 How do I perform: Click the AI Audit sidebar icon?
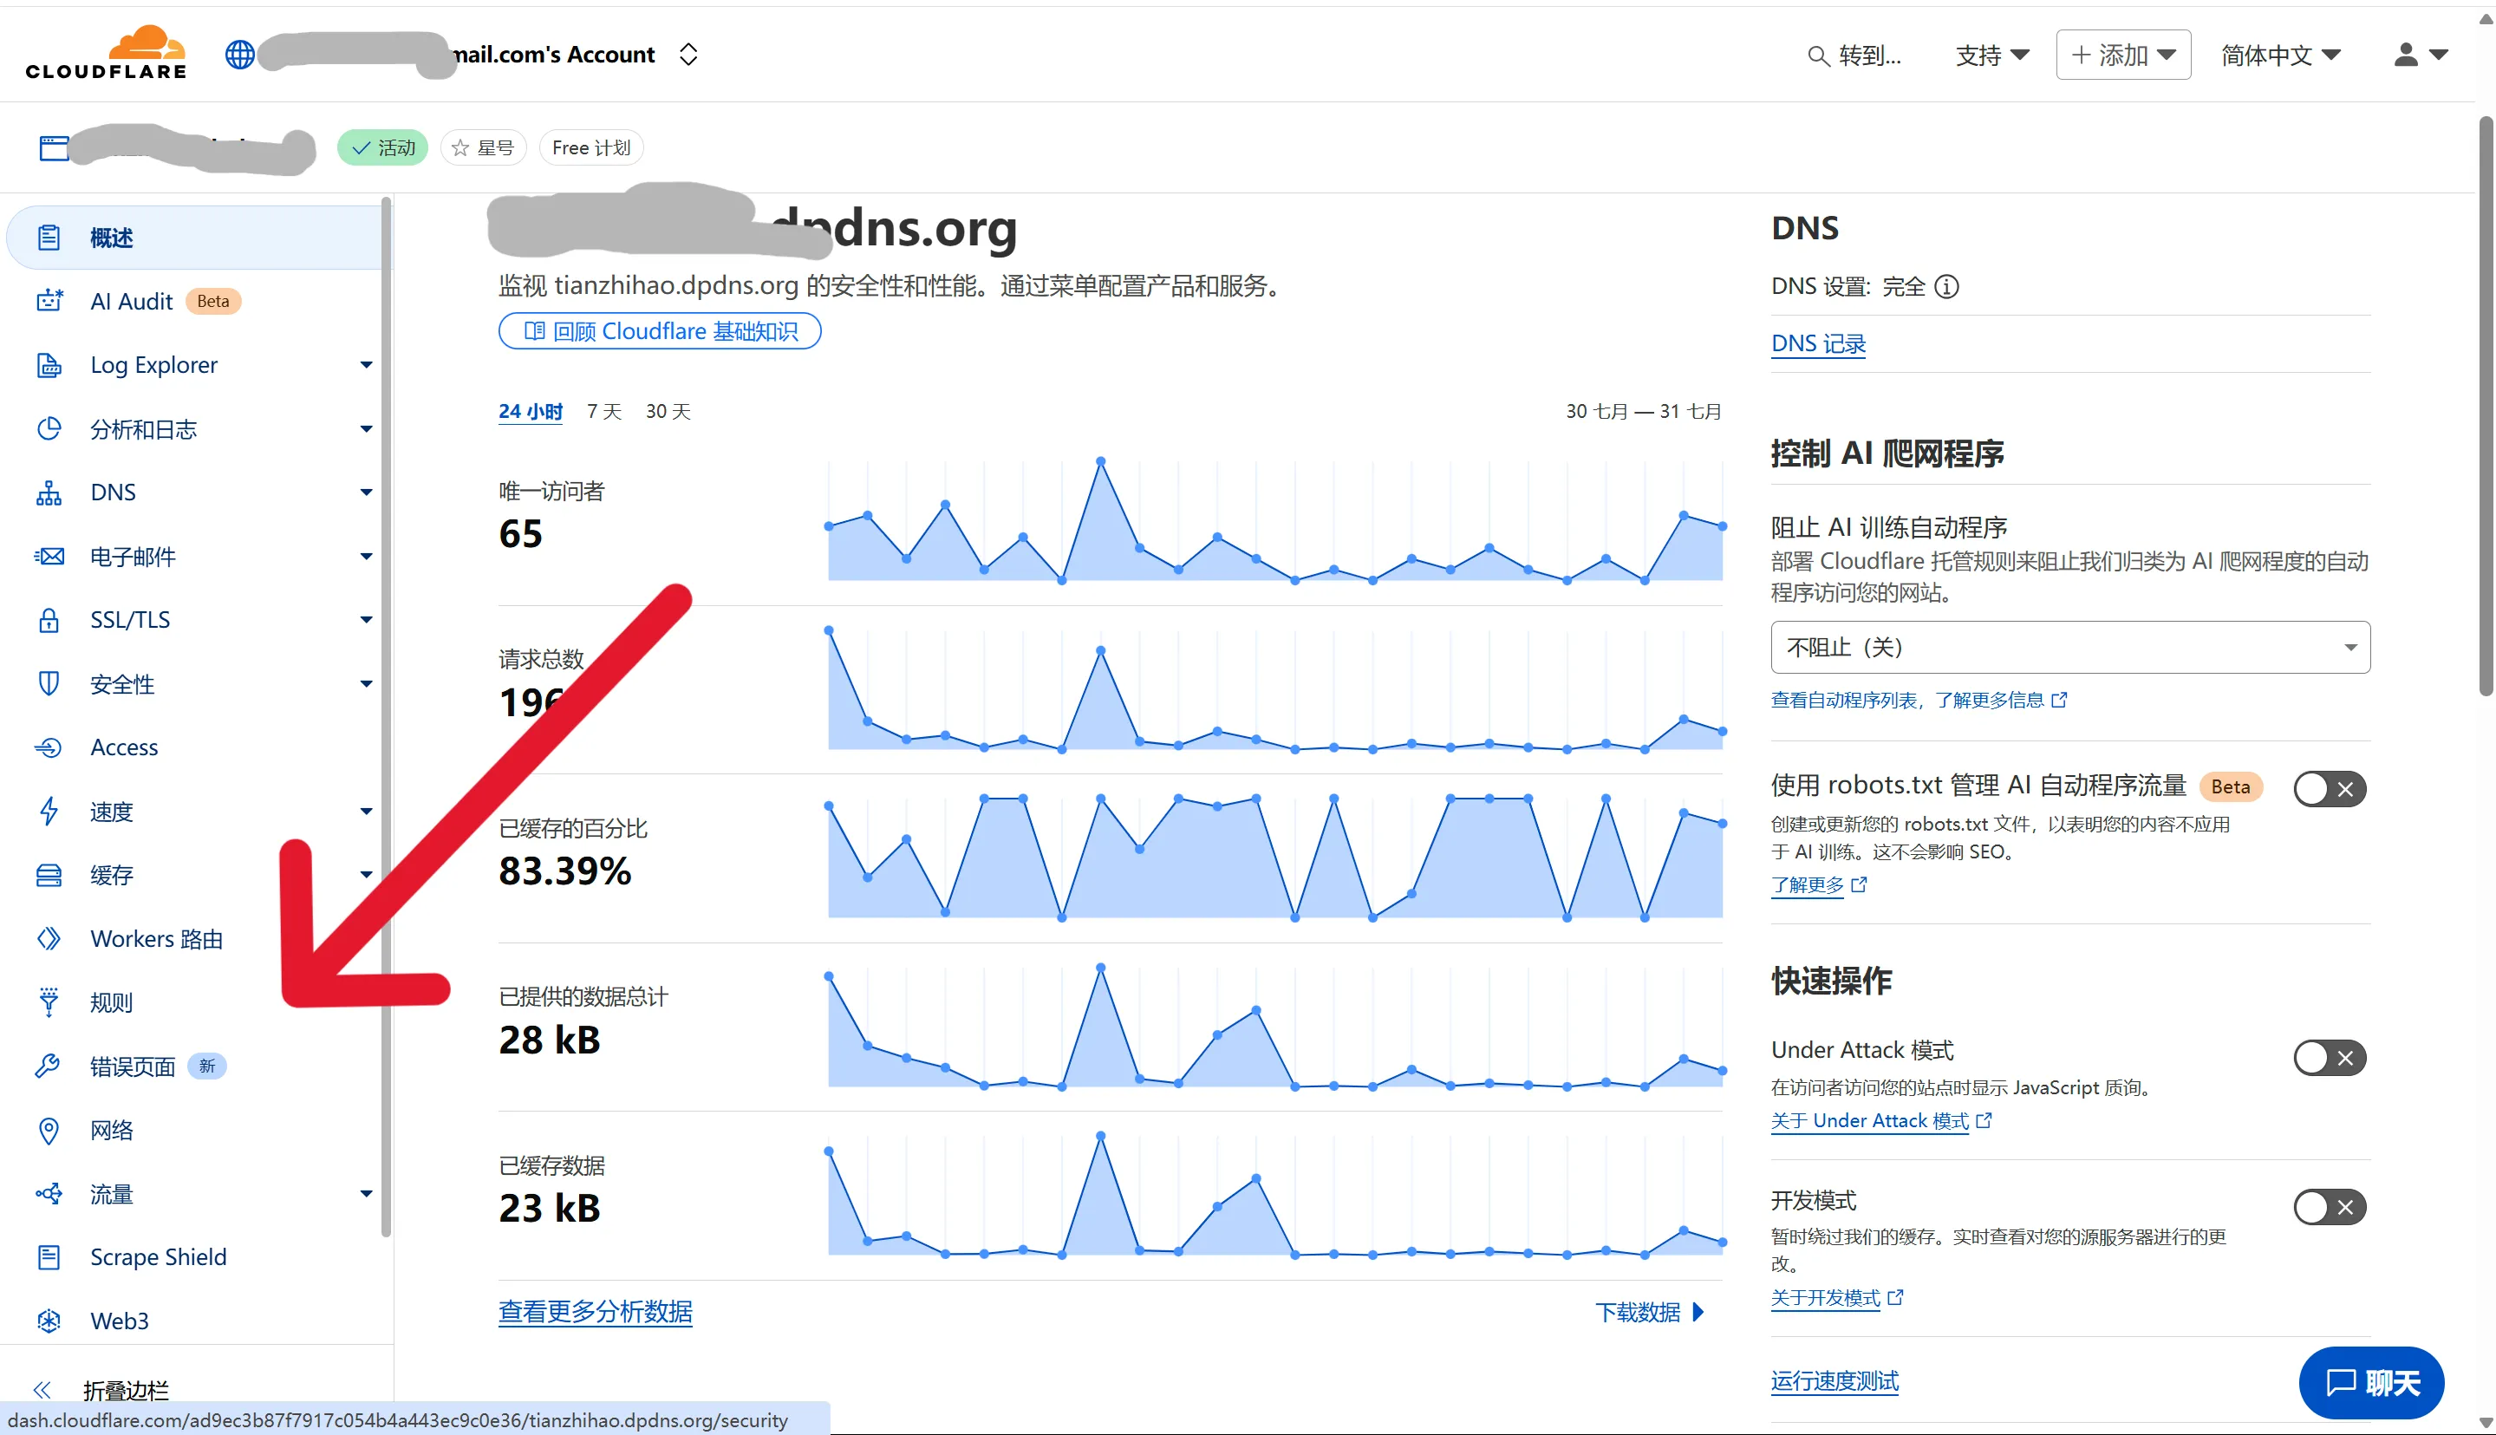(49, 302)
